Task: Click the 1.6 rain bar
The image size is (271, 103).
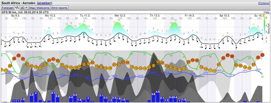Action: coord(23,100)
